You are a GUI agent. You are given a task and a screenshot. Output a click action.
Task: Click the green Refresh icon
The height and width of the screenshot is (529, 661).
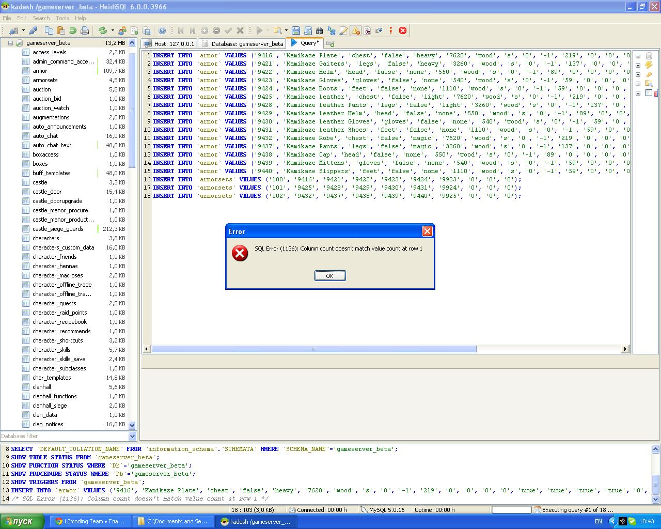(102, 30)
